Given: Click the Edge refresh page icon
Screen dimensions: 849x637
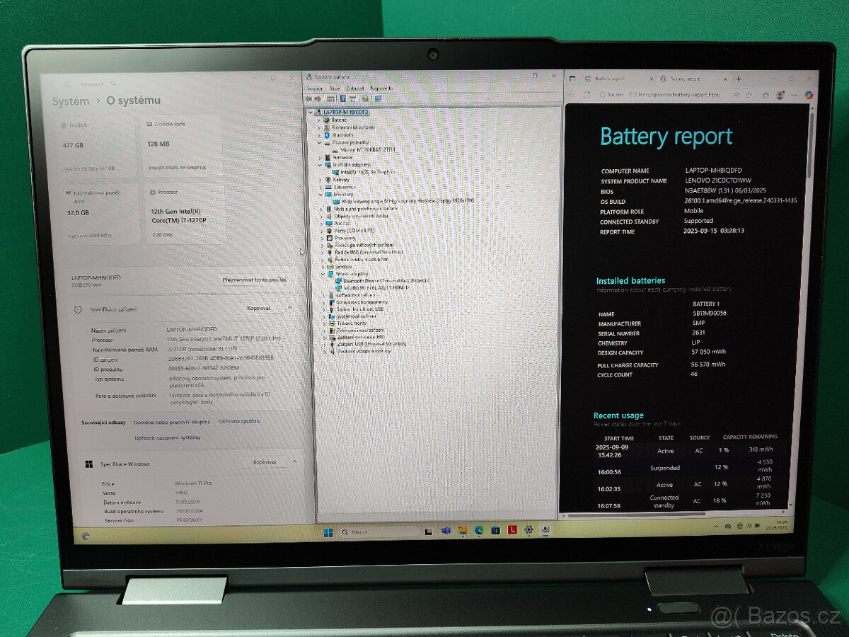Looking at the screenshot, I should [587, 94].
